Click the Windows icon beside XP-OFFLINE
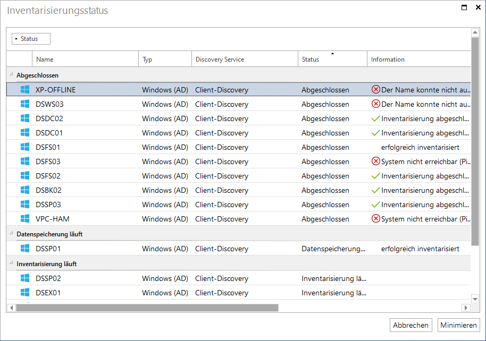This screenshot has height=341, width=486. [25, 90]
